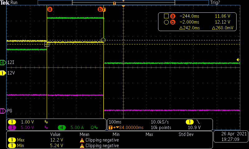Viewport: 249px width, 149px height.
Task: Click the Max measurement clipping warning icon
Action: coord(82,140)
